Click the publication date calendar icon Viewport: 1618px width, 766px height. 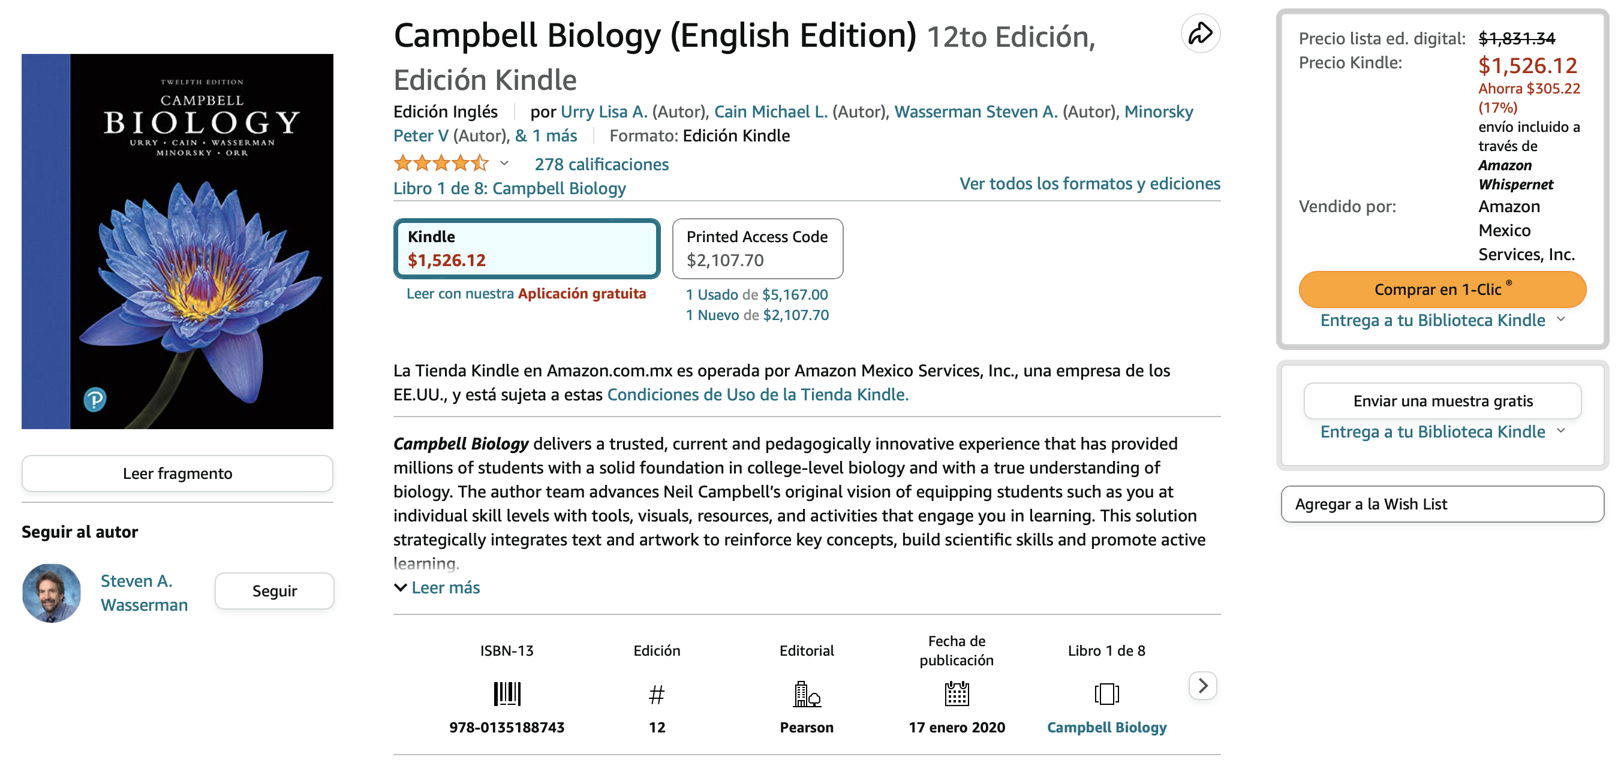click(956, 694)
